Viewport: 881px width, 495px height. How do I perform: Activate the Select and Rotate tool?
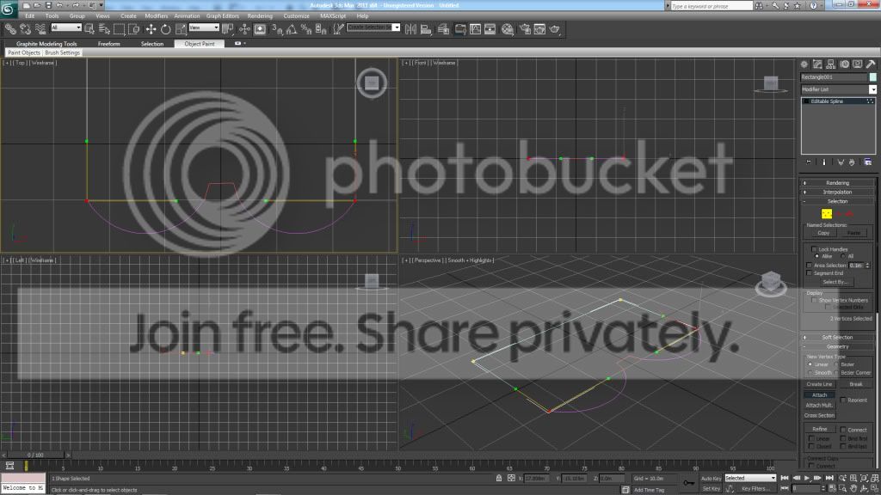pos(166,29)
